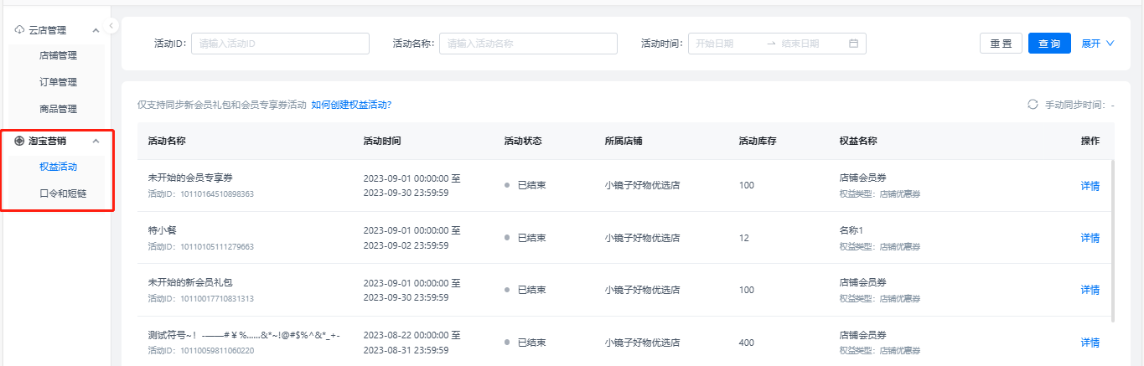The height and width of the screenshot is (366, 1144).
Task: Collapse the 淘宝营销 menu group chevron
Action: click(x=96, y=141)
